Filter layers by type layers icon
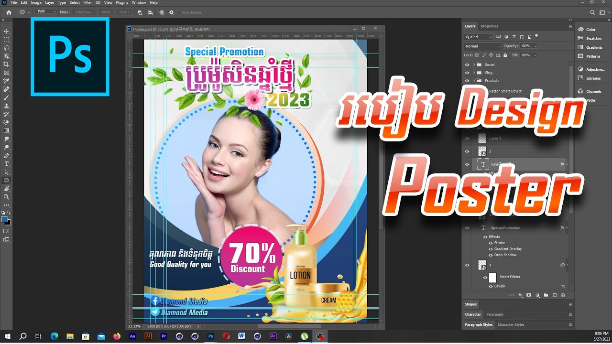This screenshot has width=612, height=344. point(514,37)
